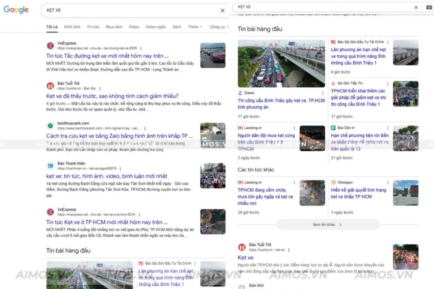Click left panel's Tin bài hàng đầu heading
This screenshot has width=434, height=289.
tap(68, 250)
